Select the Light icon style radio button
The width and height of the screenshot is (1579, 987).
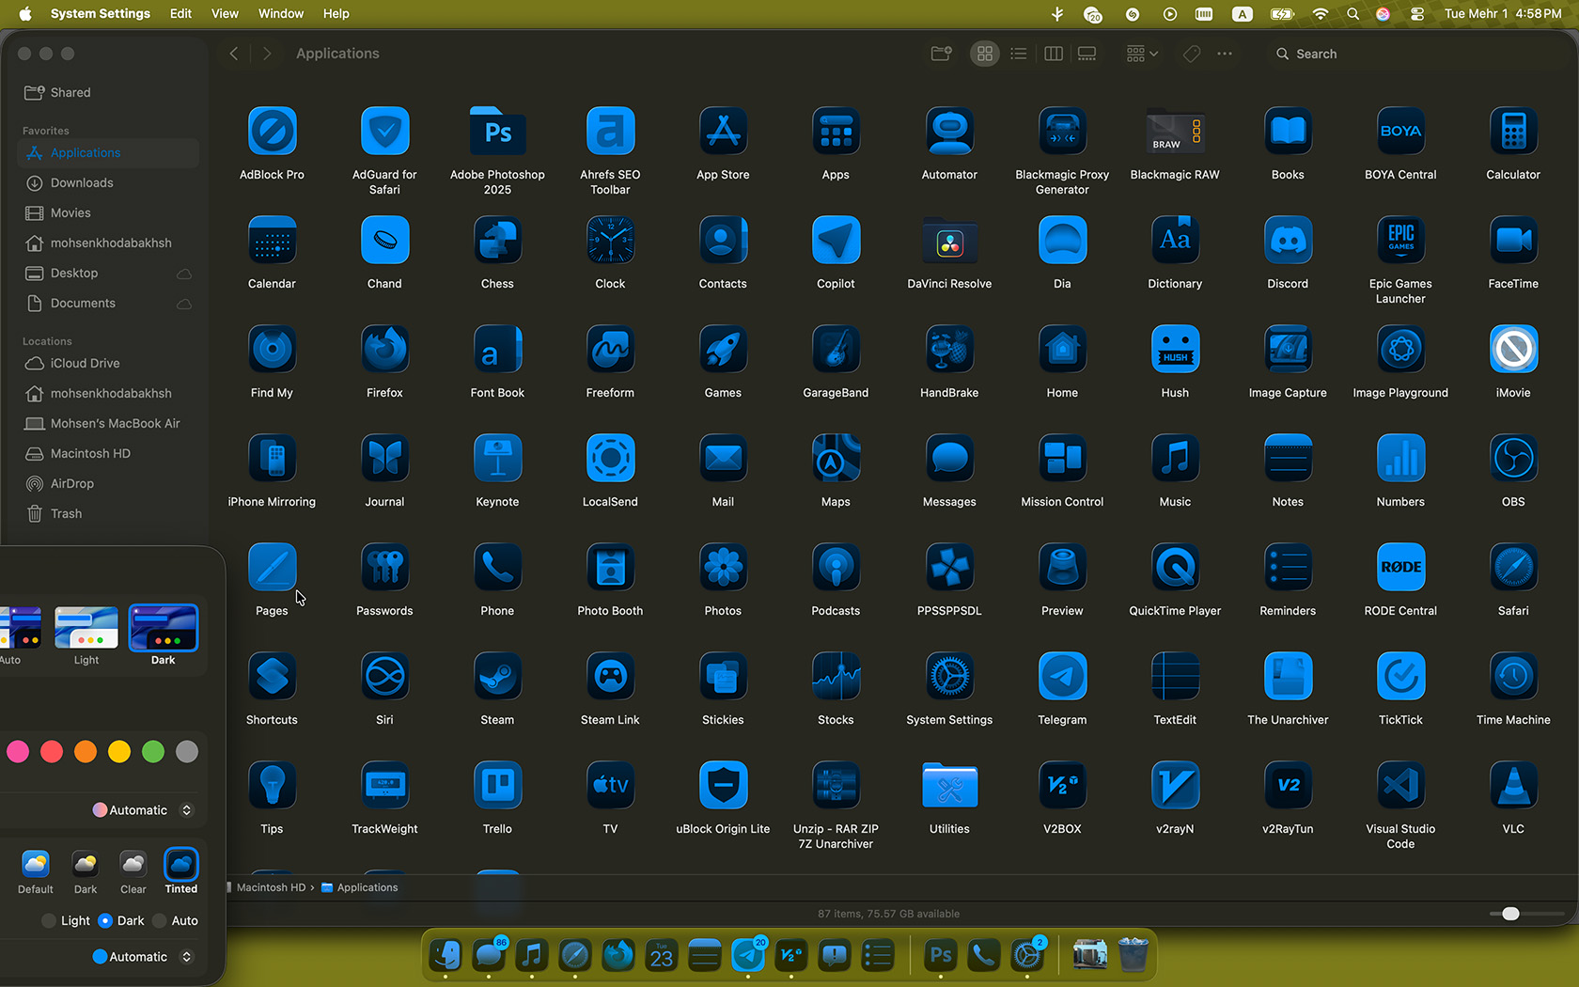tap(49, 921)
